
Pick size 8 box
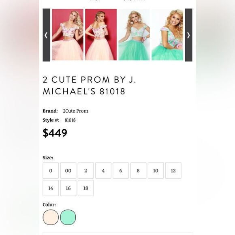click(138, 171)
